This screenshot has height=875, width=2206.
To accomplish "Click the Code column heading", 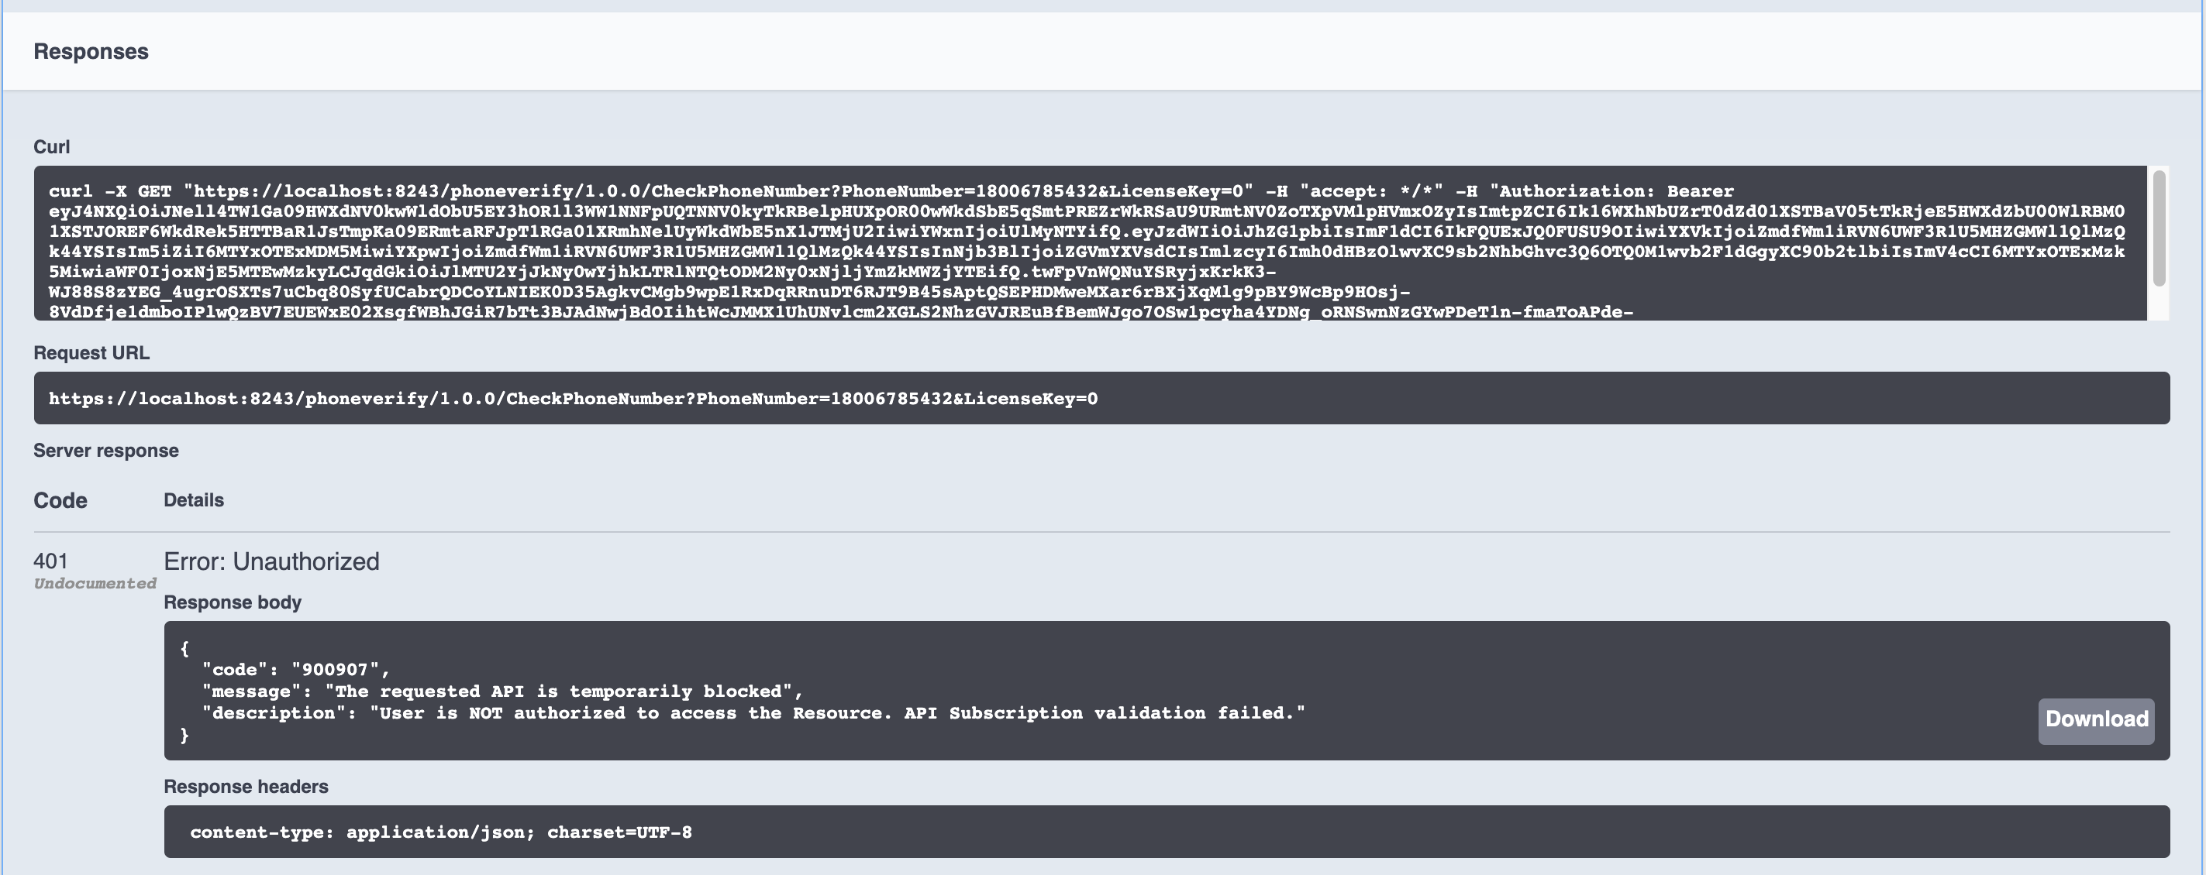I will tap(60, 499).
